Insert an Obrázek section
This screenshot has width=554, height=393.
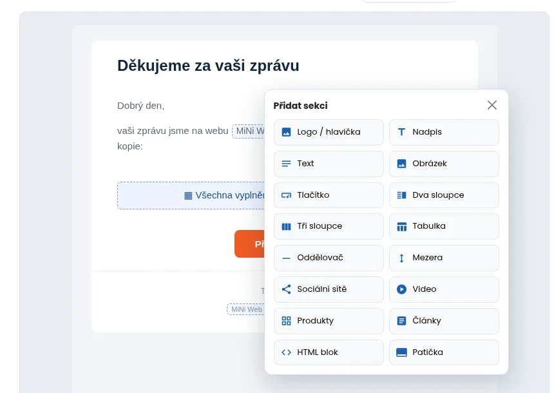pyautogui.click(x=444, y=164)
